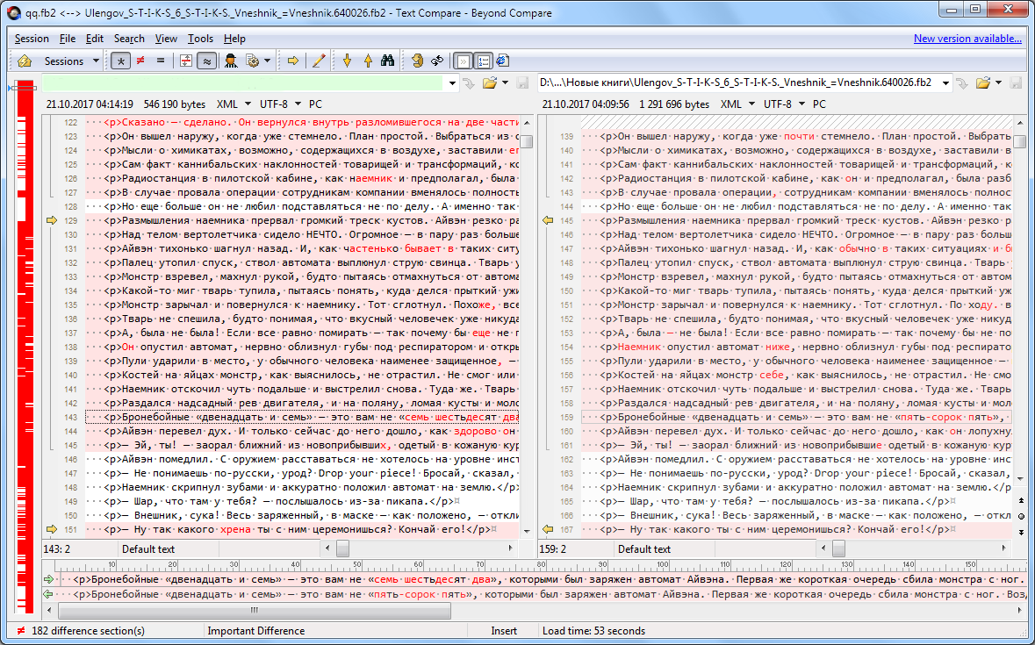The height and width of the screenshot is (645, 1035).
Task: Open the Search menu
Action: (x=129, y=39)
